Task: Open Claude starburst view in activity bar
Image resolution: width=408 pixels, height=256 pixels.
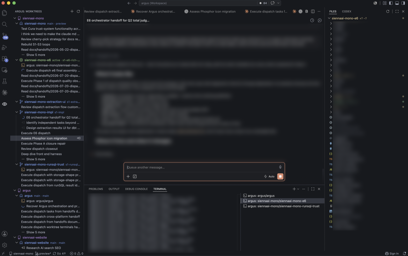Action: (4, 93)
